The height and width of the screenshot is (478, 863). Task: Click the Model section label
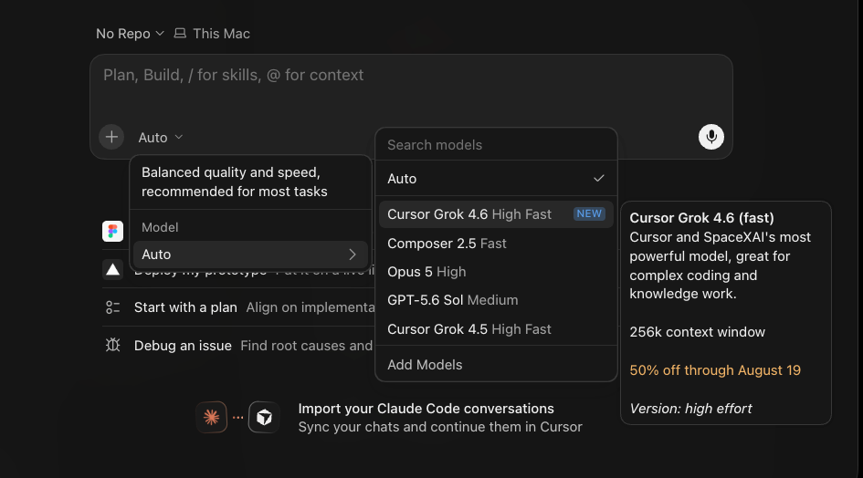[160, 227]
